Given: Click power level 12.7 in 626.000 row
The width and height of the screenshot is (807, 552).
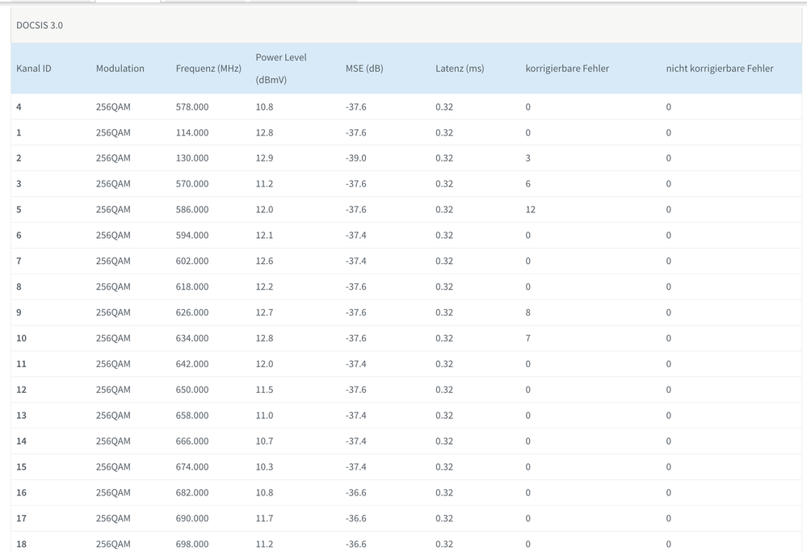Looking at the screenshot, I should (264, 312).
